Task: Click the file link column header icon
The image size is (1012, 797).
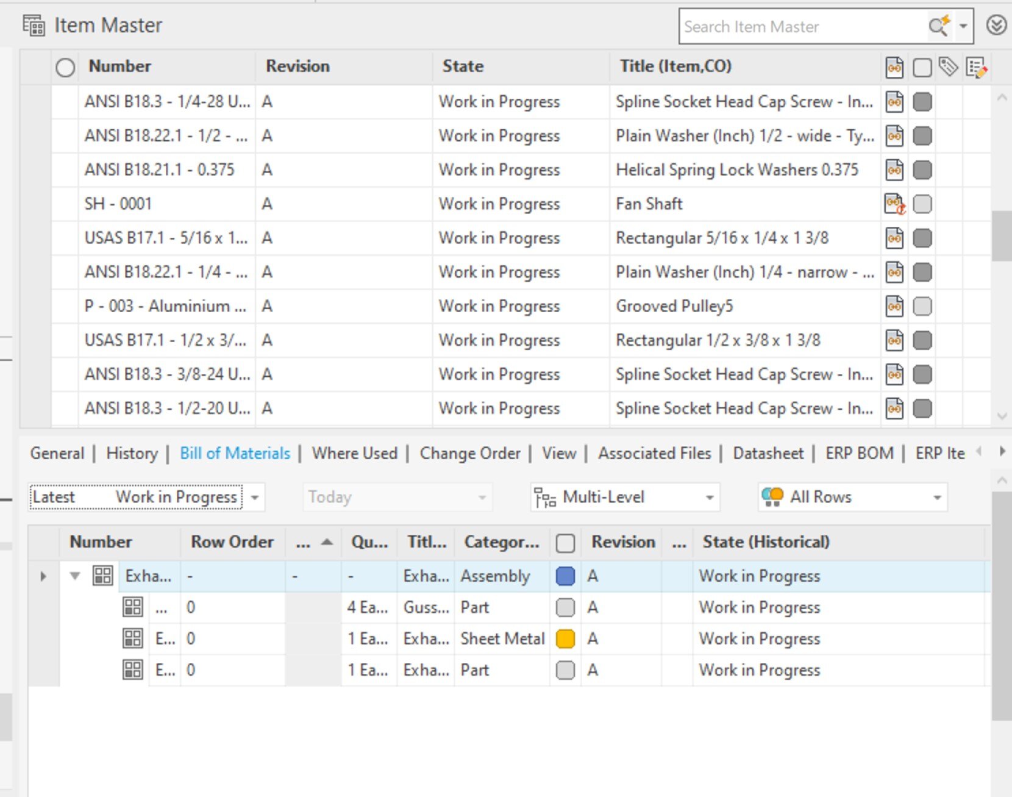Action: point(894,67)
